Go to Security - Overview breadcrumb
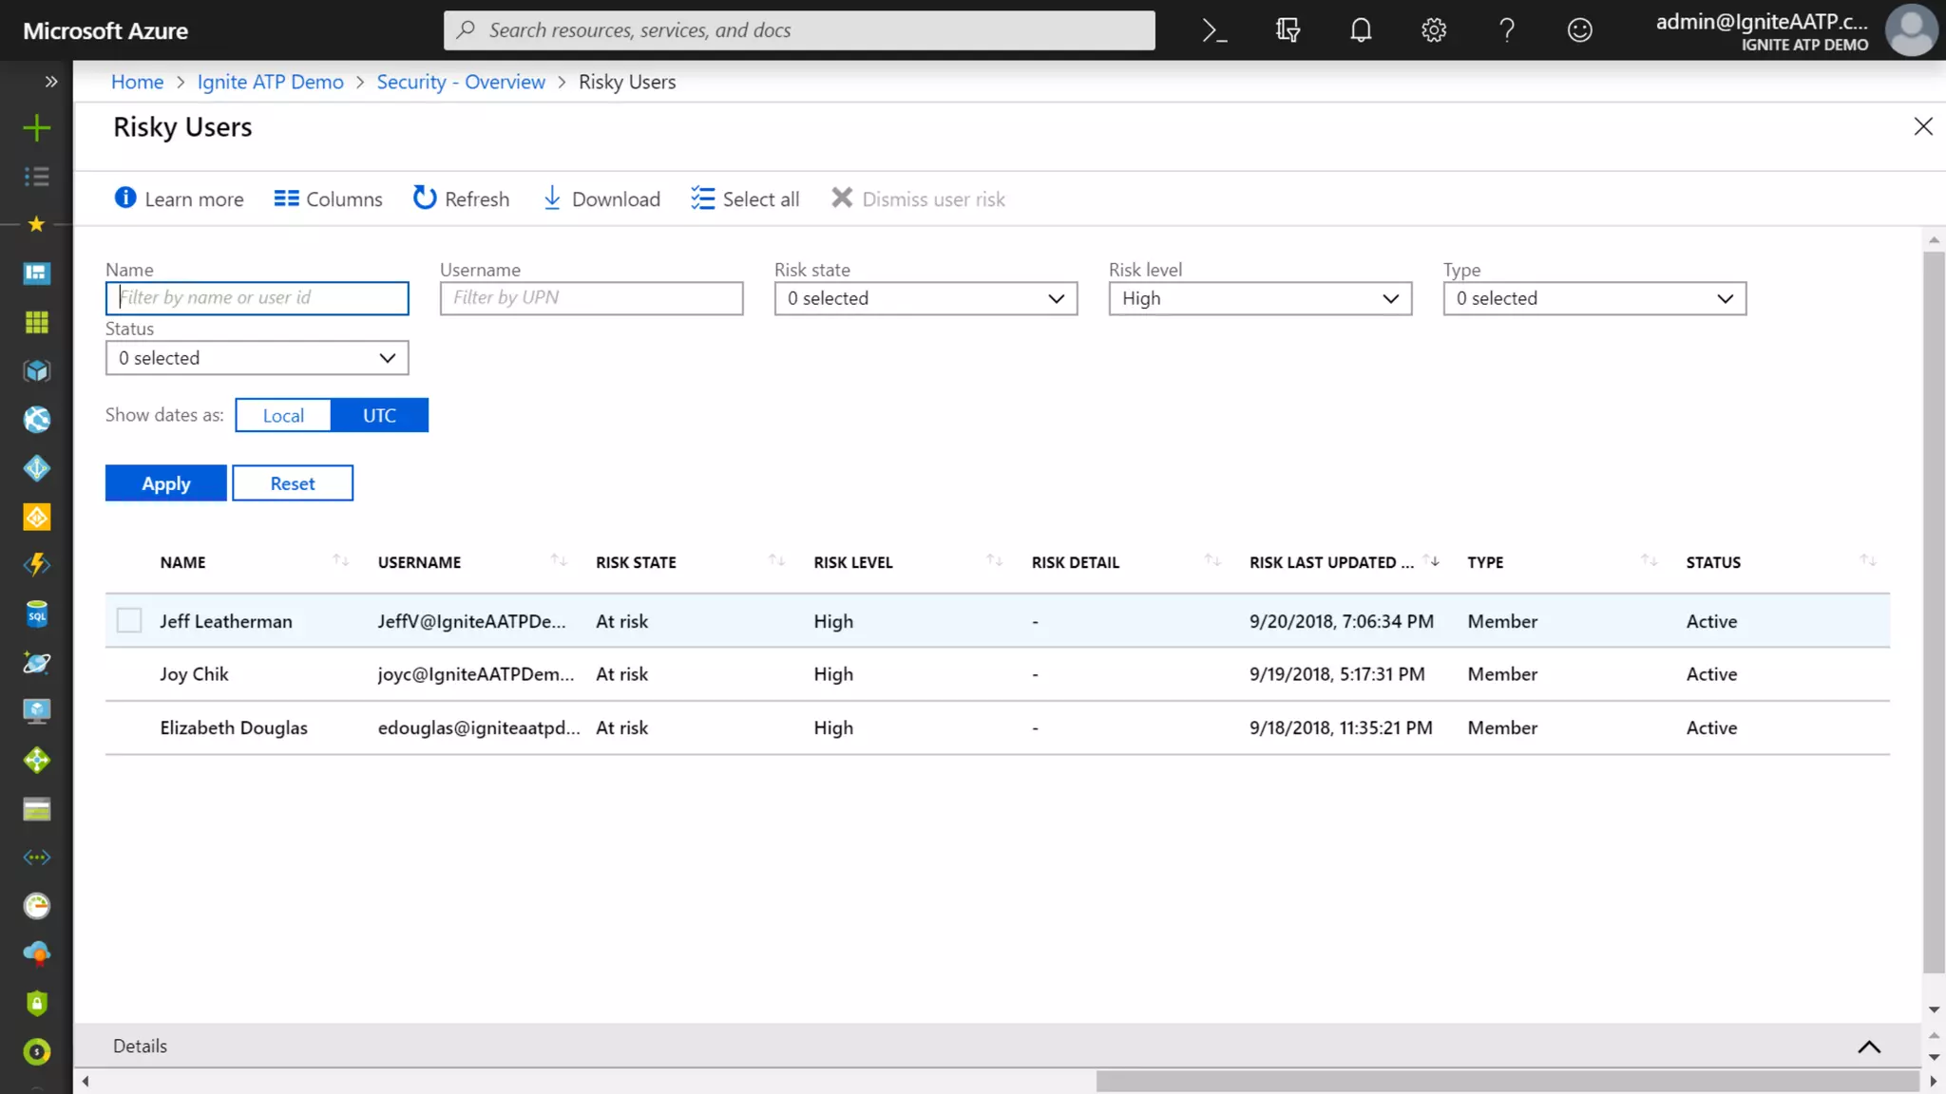This screenshot has width=1946, height=1094. [461, 82]
